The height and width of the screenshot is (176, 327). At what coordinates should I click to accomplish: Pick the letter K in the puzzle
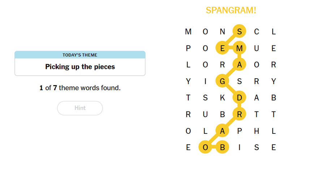pyautogui.click(x=222, y=98)
